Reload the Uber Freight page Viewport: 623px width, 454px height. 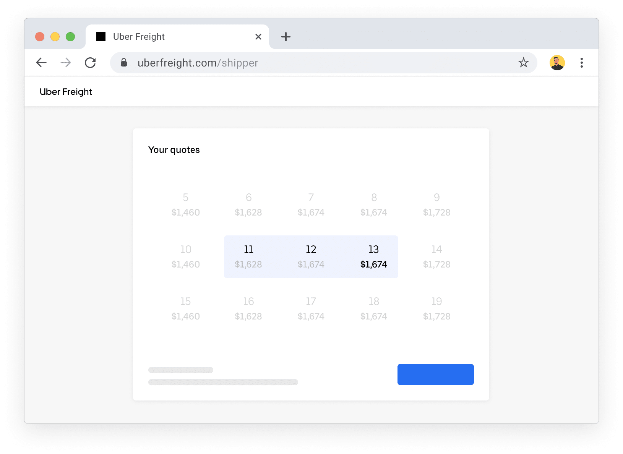[x=90, y=63]
